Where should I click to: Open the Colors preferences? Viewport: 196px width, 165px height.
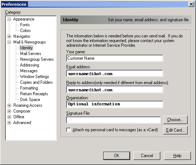point(26,31)
